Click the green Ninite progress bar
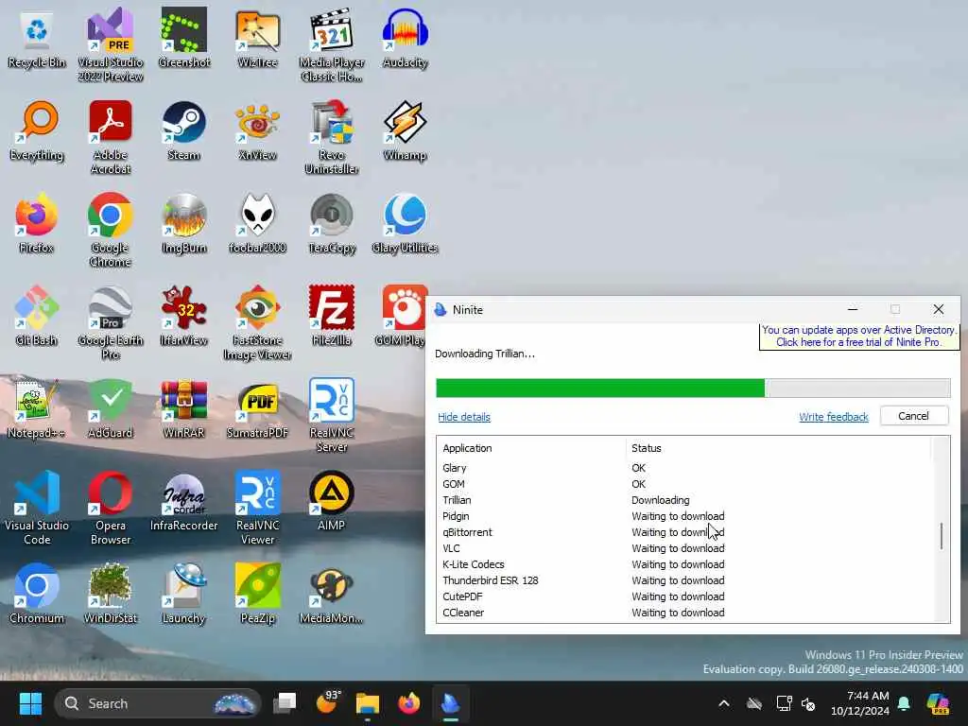Screen dimensions: 968x726 click(693, 388)
